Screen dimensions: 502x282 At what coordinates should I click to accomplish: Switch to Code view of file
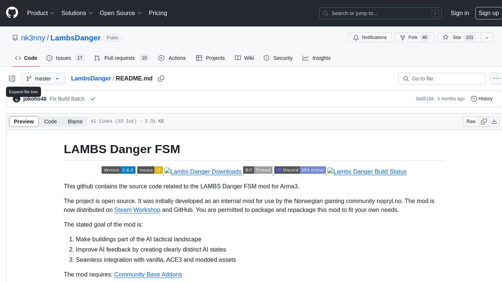51,121
